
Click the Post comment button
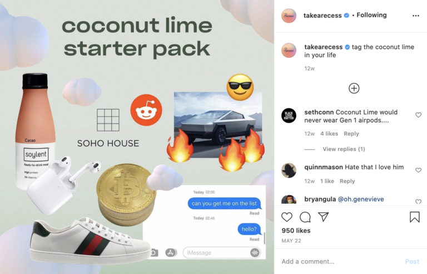point(412,261)
